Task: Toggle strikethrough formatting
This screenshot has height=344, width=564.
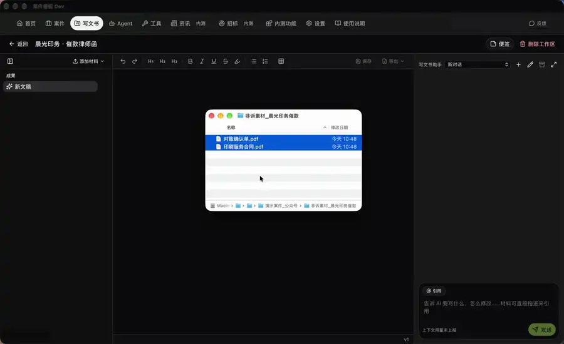Action: (x=226, y=61)
